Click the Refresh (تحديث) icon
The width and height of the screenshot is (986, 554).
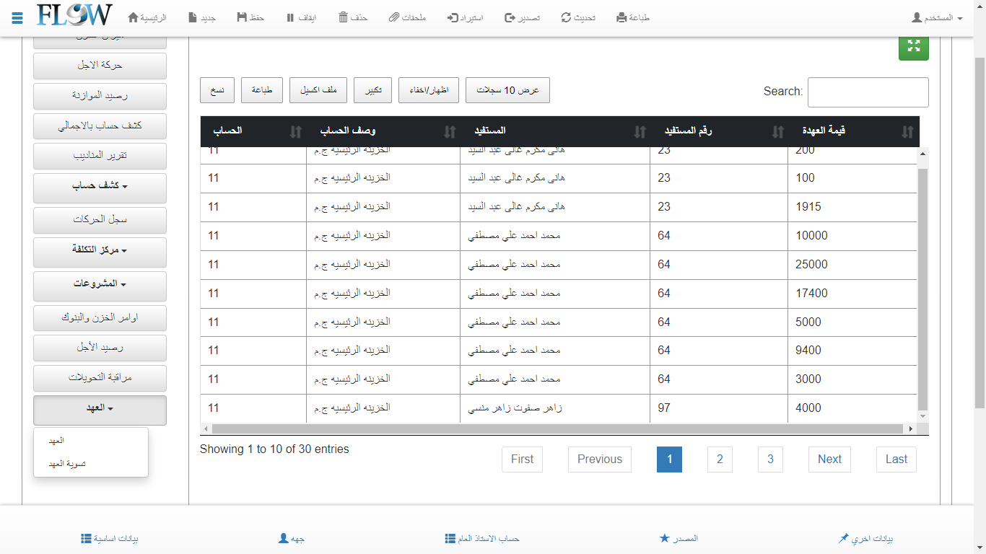tap(566, 17)
